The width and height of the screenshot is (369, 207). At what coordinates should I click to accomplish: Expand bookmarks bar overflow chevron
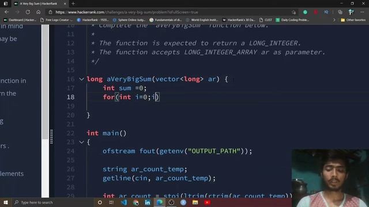(334, 20)
